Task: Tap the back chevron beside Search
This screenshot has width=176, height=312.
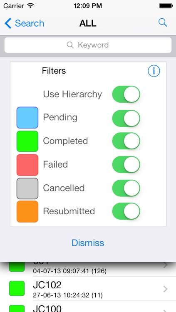Action: pos(8,23)
